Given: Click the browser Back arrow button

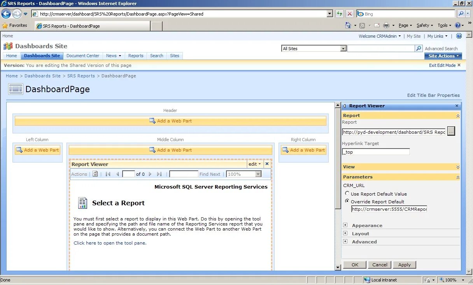Looking at the screenshot, I should point(6,14).
